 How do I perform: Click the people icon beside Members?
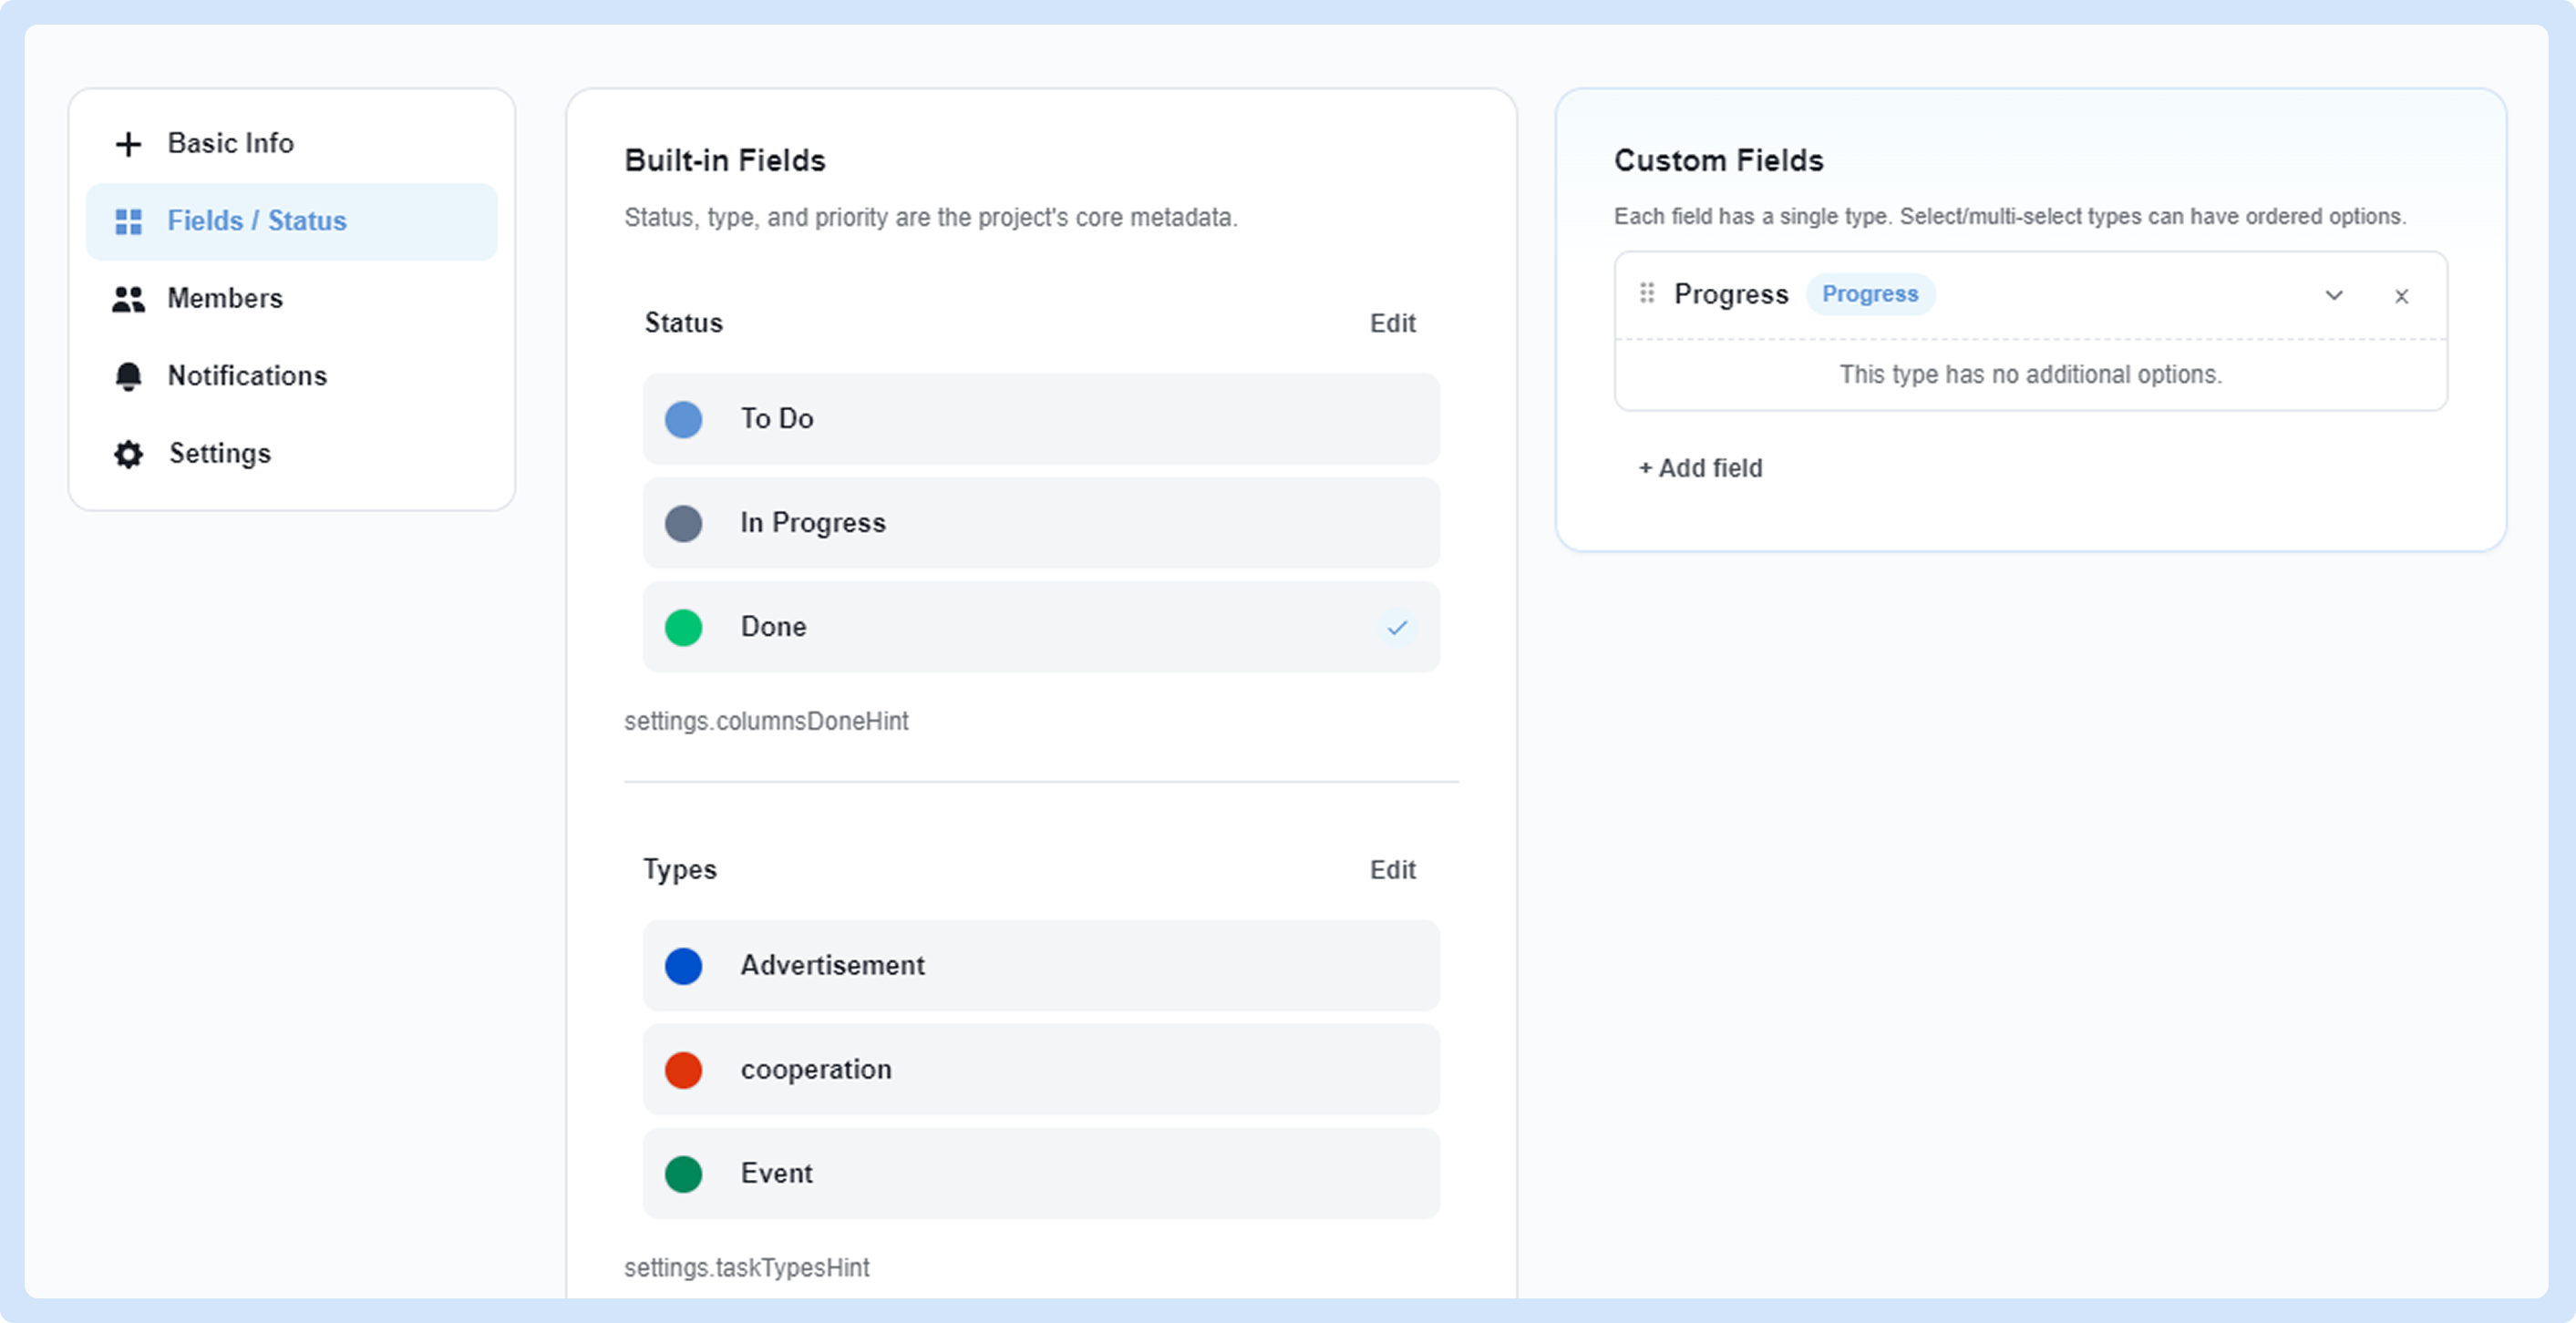pyautogui.click(x=128, y=299)
